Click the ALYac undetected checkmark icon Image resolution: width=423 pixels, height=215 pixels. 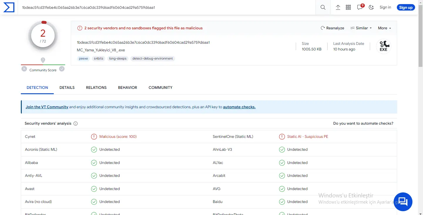[282, 163]
